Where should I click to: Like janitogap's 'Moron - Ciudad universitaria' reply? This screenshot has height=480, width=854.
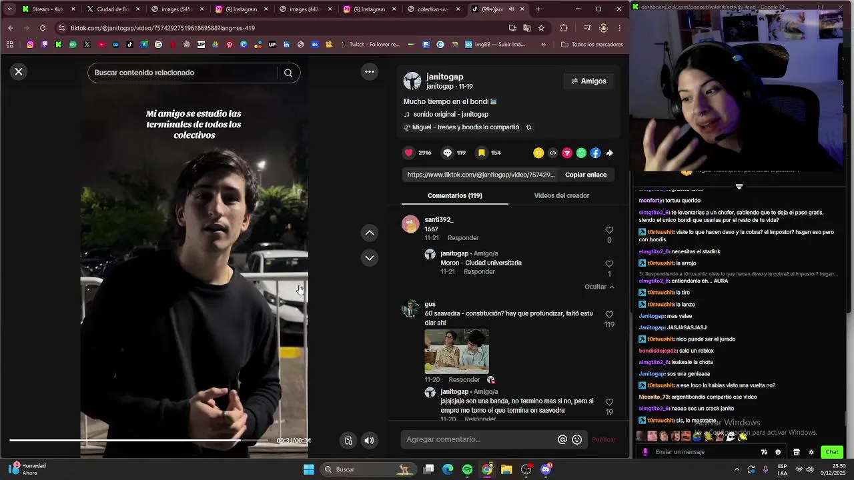pyautogui.click(x=609, y=264)
